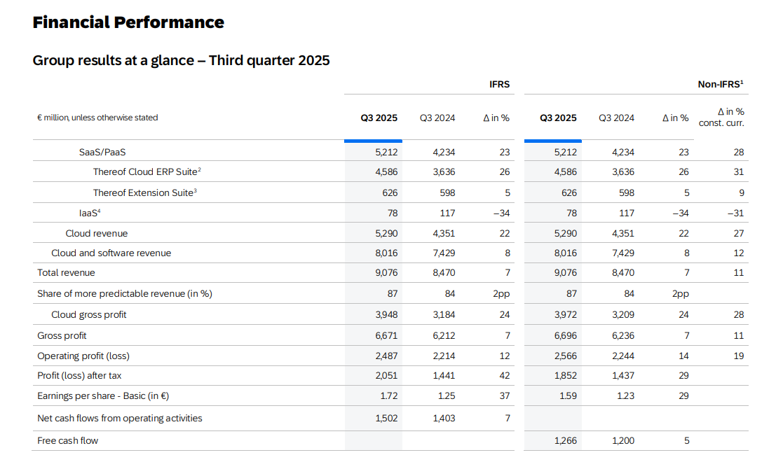
Task: Select Net cash flows value 1,502
Action: (386, 418)
